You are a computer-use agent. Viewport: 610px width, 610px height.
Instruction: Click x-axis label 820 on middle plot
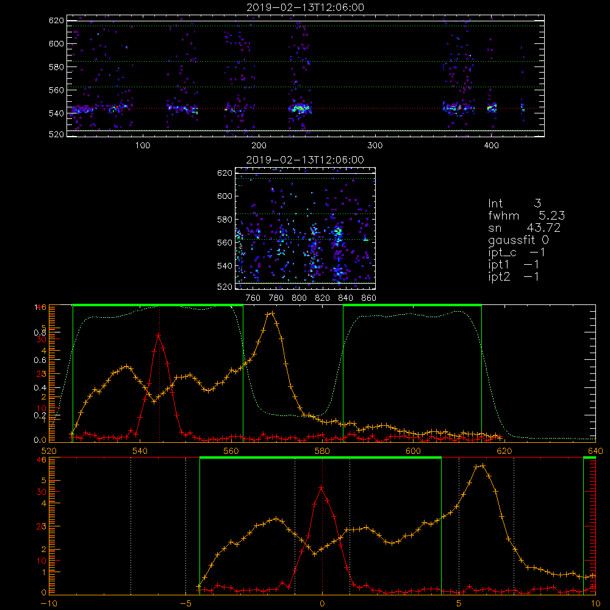[323, 298]
